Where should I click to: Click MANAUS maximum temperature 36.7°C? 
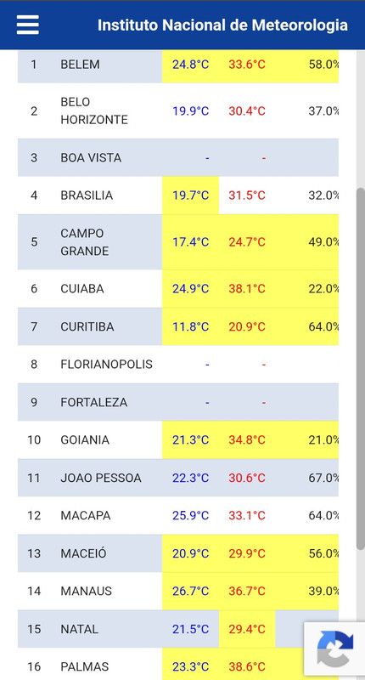click(247, 591)
